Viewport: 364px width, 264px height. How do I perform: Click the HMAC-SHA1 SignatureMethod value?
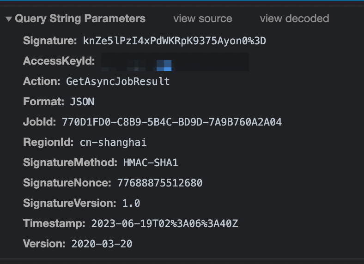(151, 162)
